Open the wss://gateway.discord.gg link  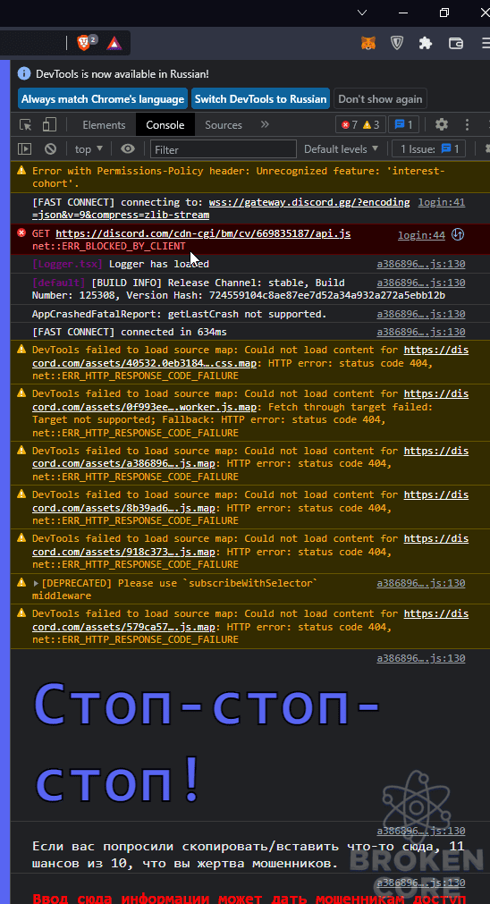click(222, 208)
